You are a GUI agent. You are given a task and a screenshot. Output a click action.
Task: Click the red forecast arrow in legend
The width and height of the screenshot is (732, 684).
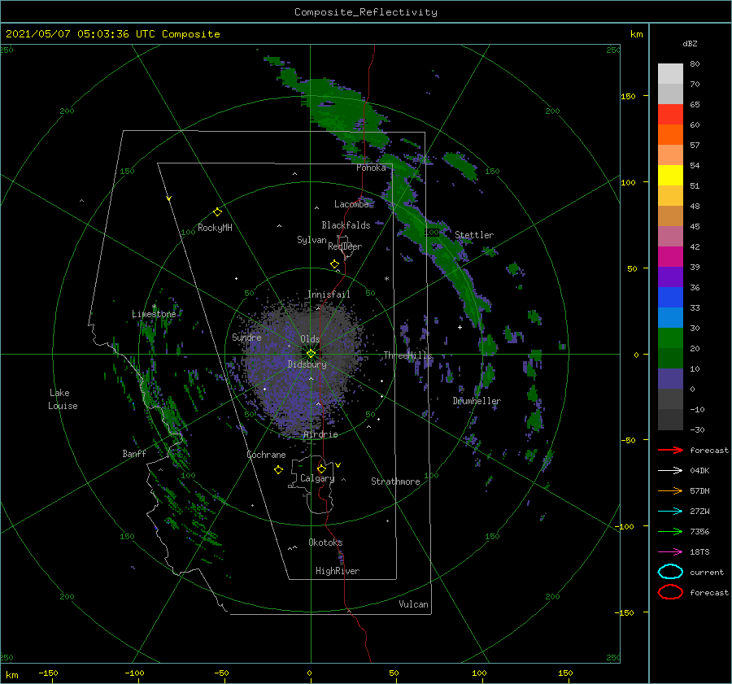point(670,450)
